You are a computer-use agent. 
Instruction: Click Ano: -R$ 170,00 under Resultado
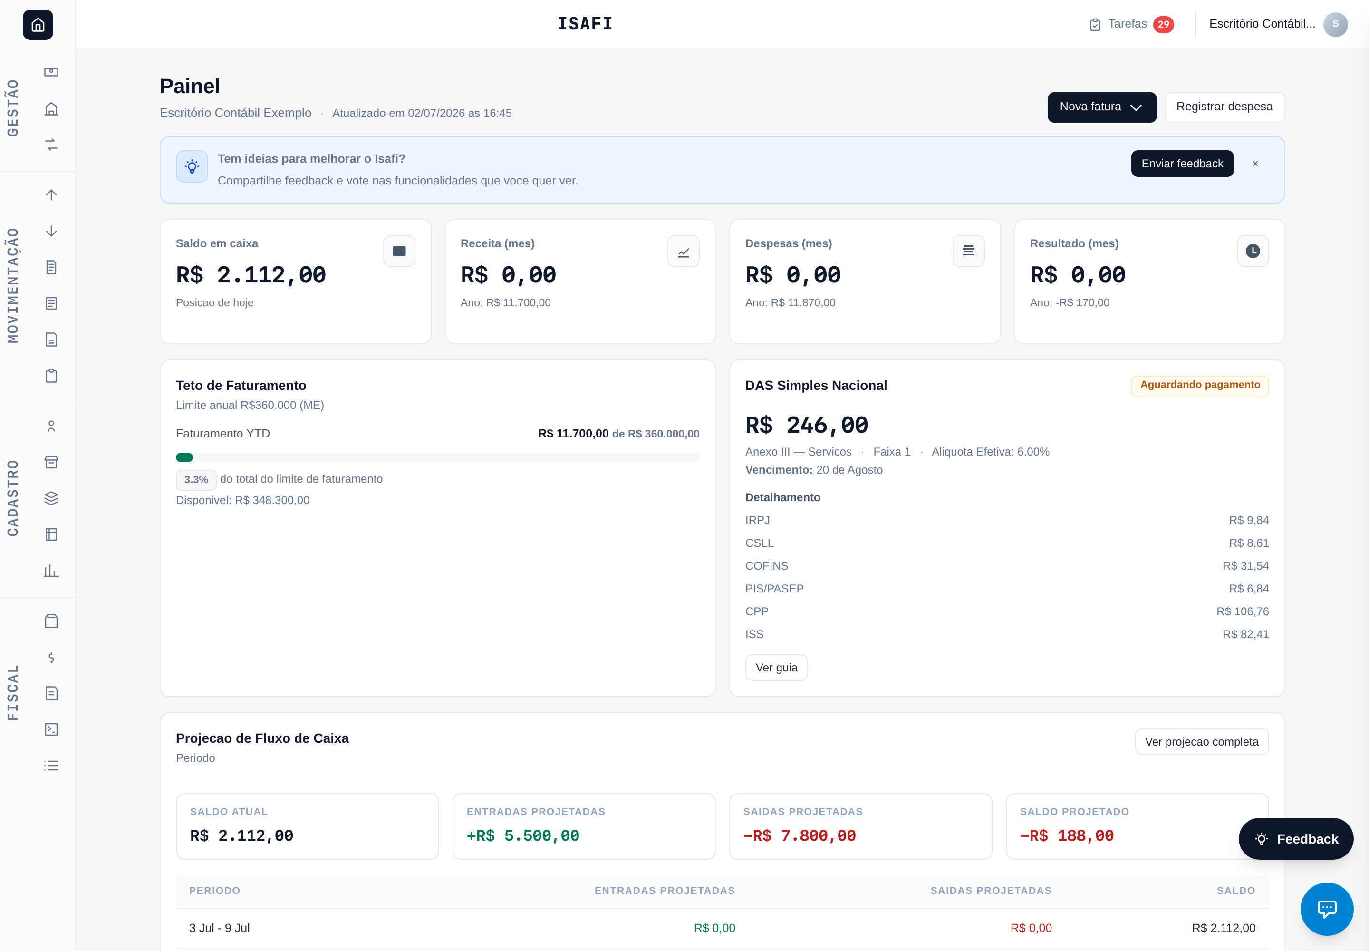(x=1070, y=303)
